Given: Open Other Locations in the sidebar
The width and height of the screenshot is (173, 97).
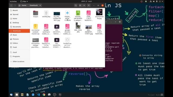Looking at the screenshot, I should pos(19,61).
